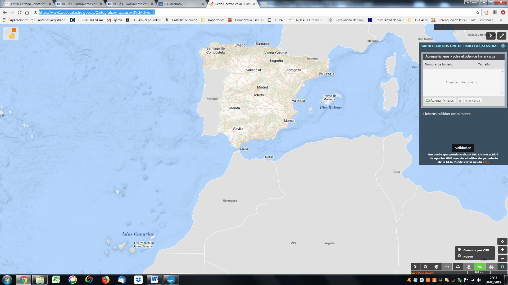Select the distance measurement arrows tool
The width and height of the screenshot is (508, 285).
pyautogui.click(x=447, y=267)
